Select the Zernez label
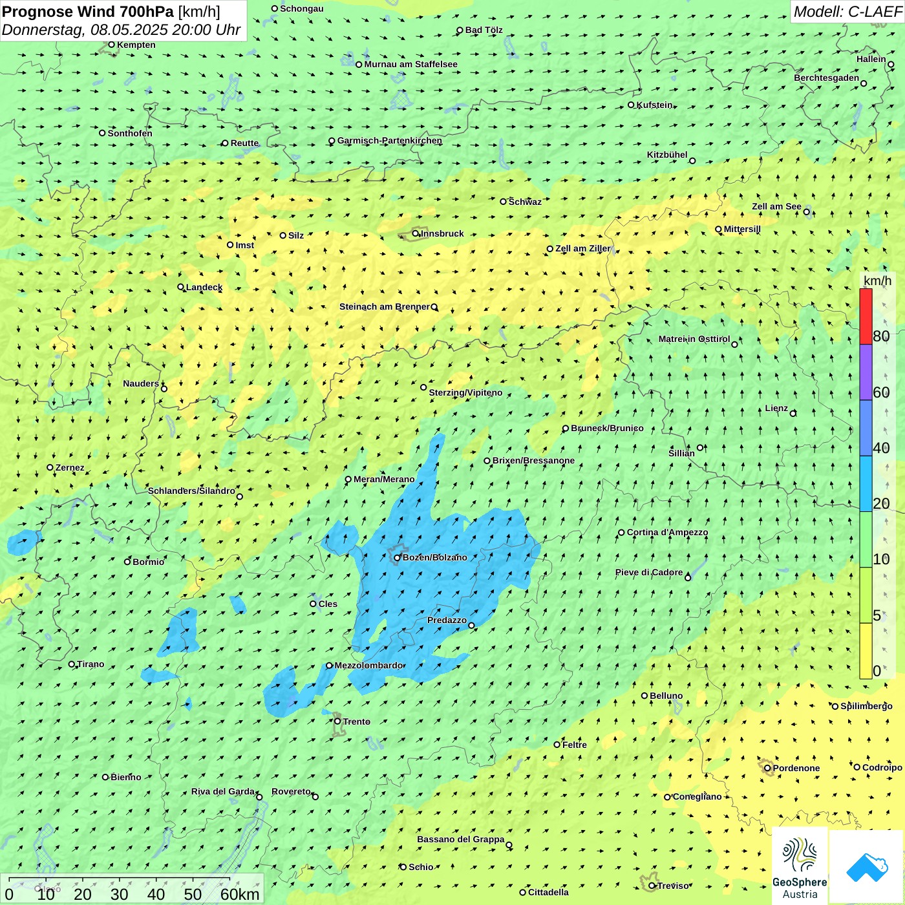Image resolution: width=905 pixels, height=905 pixels. 70,467
